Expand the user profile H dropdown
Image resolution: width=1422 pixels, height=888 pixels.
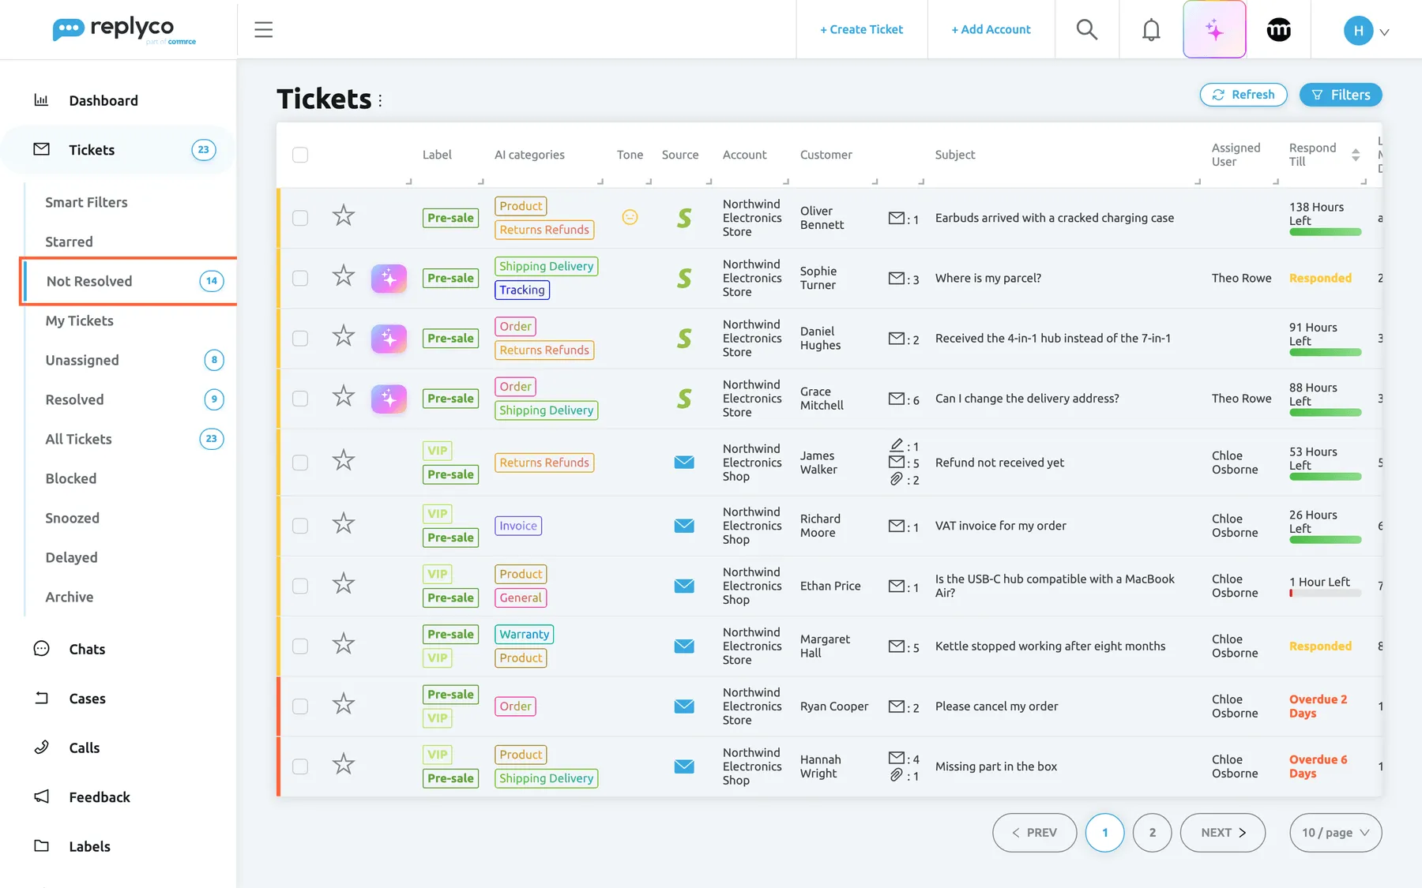1367,31
